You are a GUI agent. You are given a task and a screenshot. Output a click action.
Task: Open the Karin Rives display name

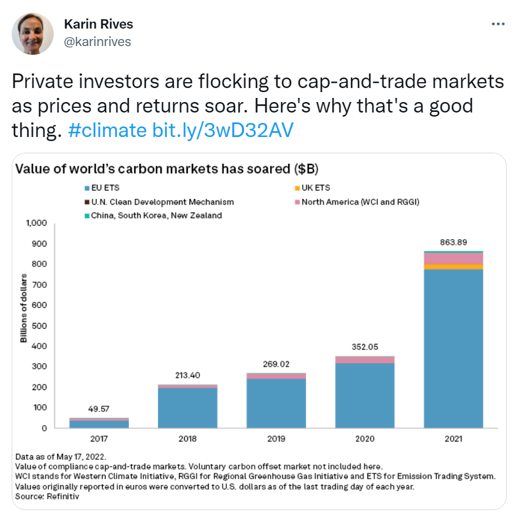pos(97,24)
